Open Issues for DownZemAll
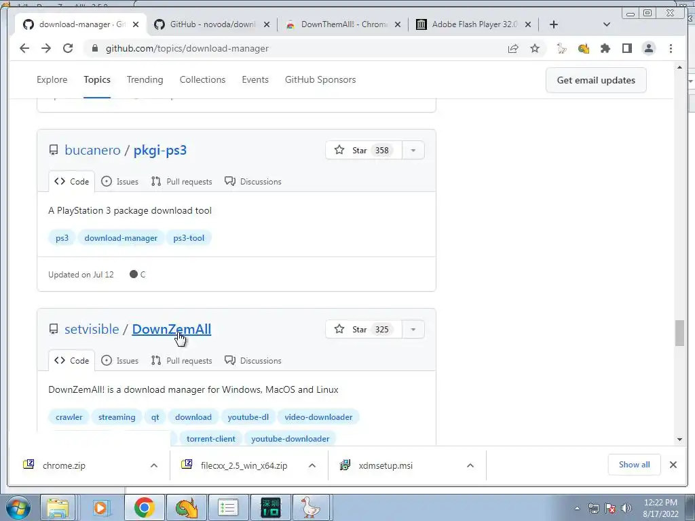Screen dimensions: 695x521 119,361
